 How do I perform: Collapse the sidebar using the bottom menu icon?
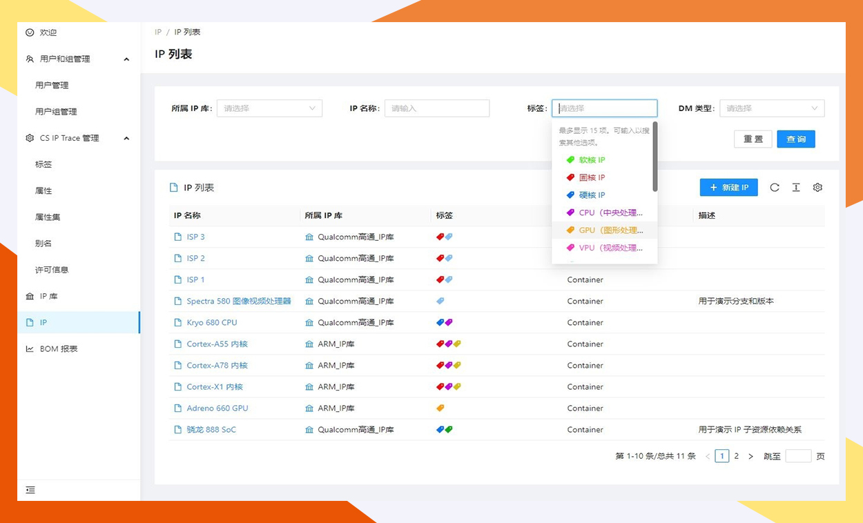[x=30, y=490]
